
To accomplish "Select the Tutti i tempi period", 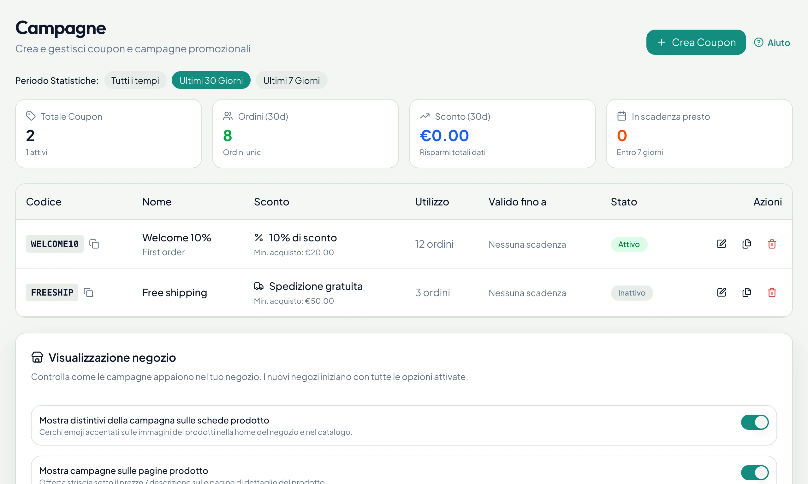I will coord(135,80).
